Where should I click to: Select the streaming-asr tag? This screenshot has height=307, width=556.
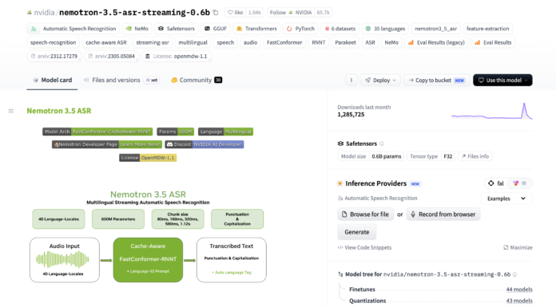click(153, 42)
